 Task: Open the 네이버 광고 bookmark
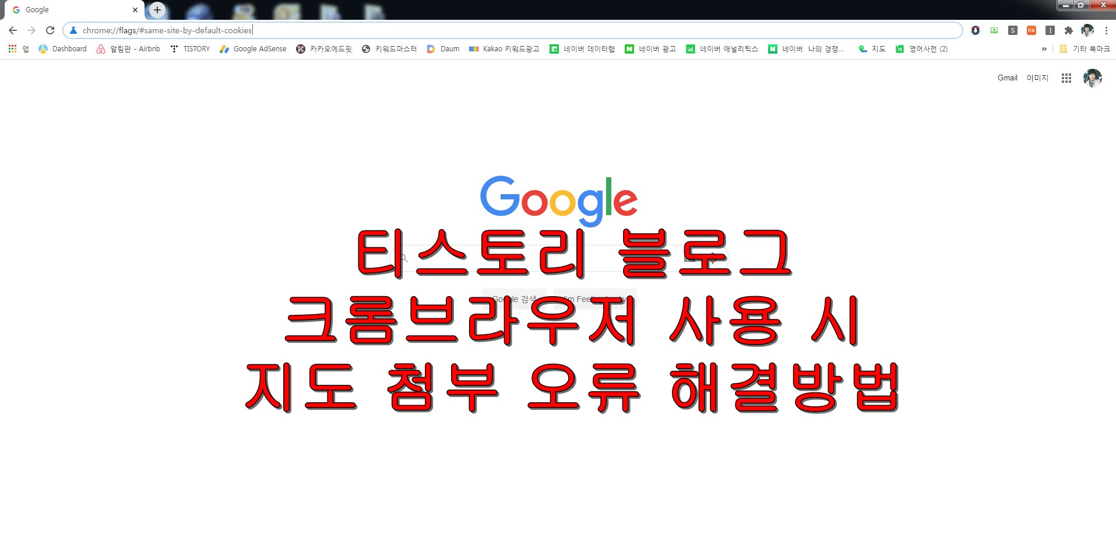[x=650, y=49]
